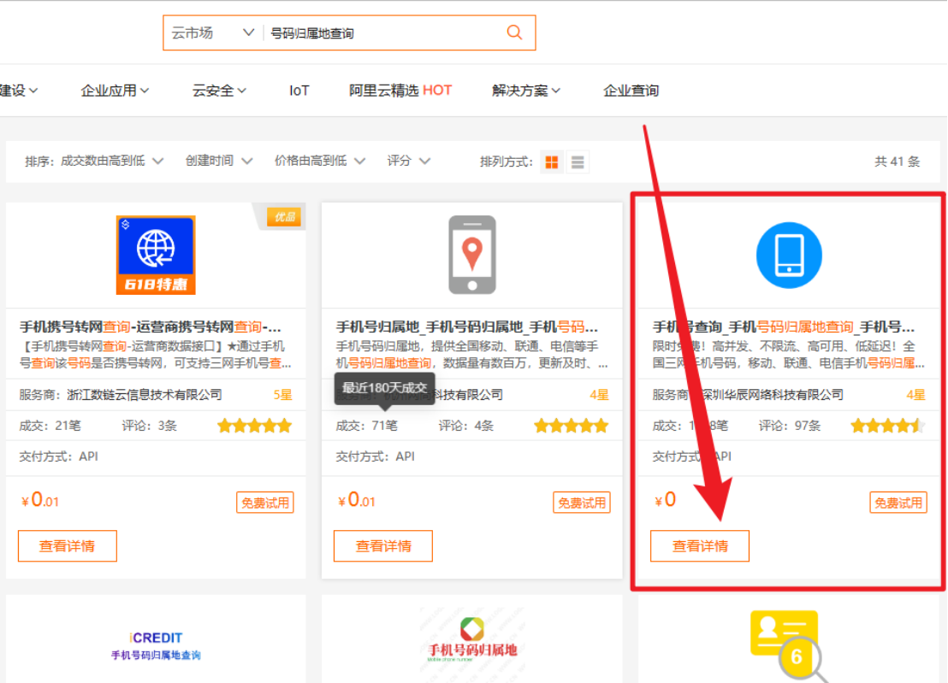Click the blue circle phone product icon
This screenshot has width=948, height=683.
pos(789,255)
